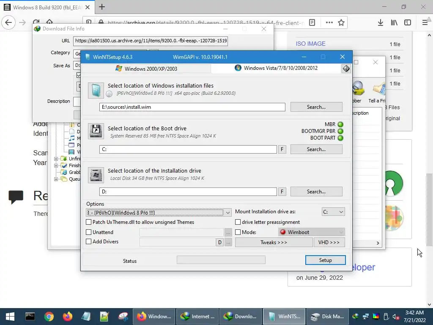433x325 pixels.
Task: Enable Patch UxTheme.dll checkbox
Action: (x=89, y=222)
